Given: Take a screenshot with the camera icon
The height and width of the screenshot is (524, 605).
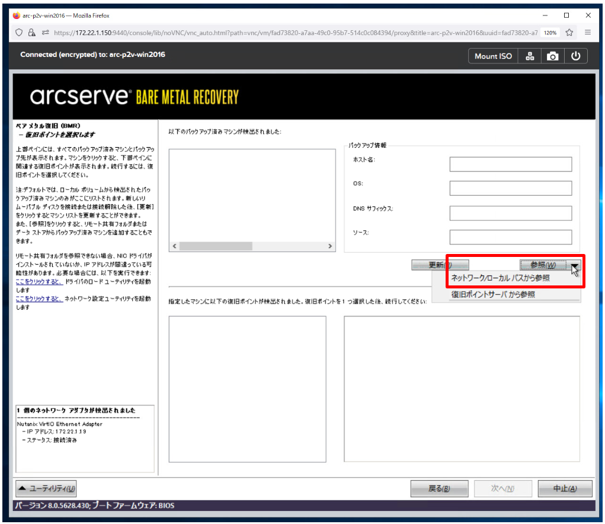Looking at the screenshot, I should pyautogui.click(x=552, y=56).
